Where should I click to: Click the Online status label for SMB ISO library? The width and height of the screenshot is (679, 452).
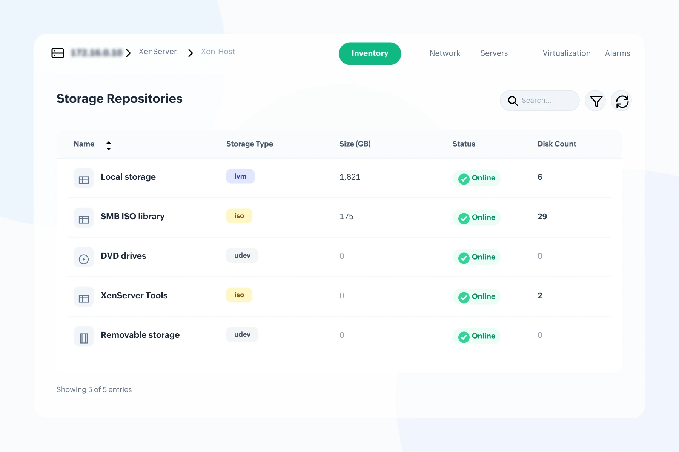(484, 217)
